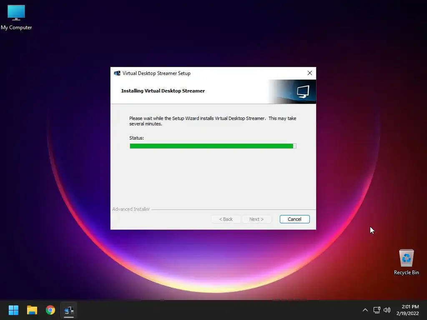Click the 'Advanced Installer' label
Screen dimensions: 427x320
[131, 209]
